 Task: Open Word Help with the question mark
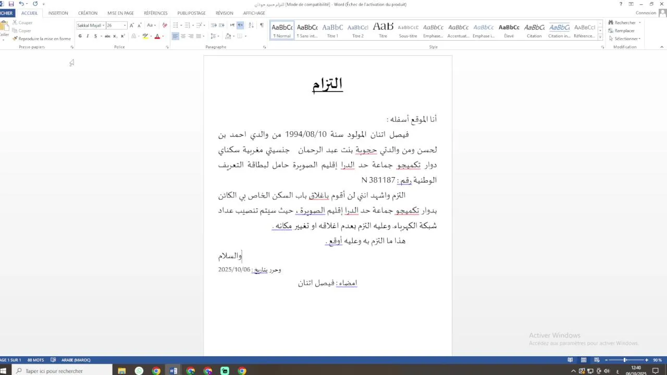pyautogui.click(x=621, y=4)
